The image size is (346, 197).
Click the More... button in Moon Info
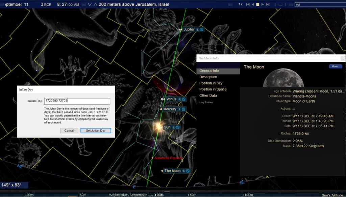[335, 66]
